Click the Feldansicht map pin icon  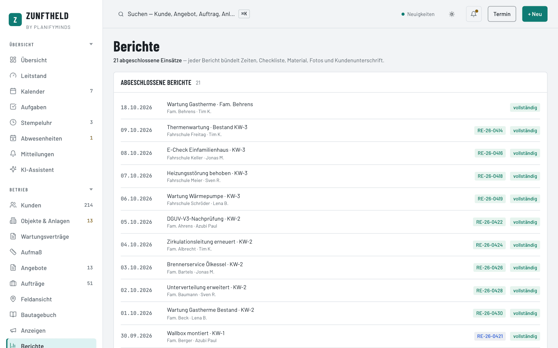[x=13, y=299]
